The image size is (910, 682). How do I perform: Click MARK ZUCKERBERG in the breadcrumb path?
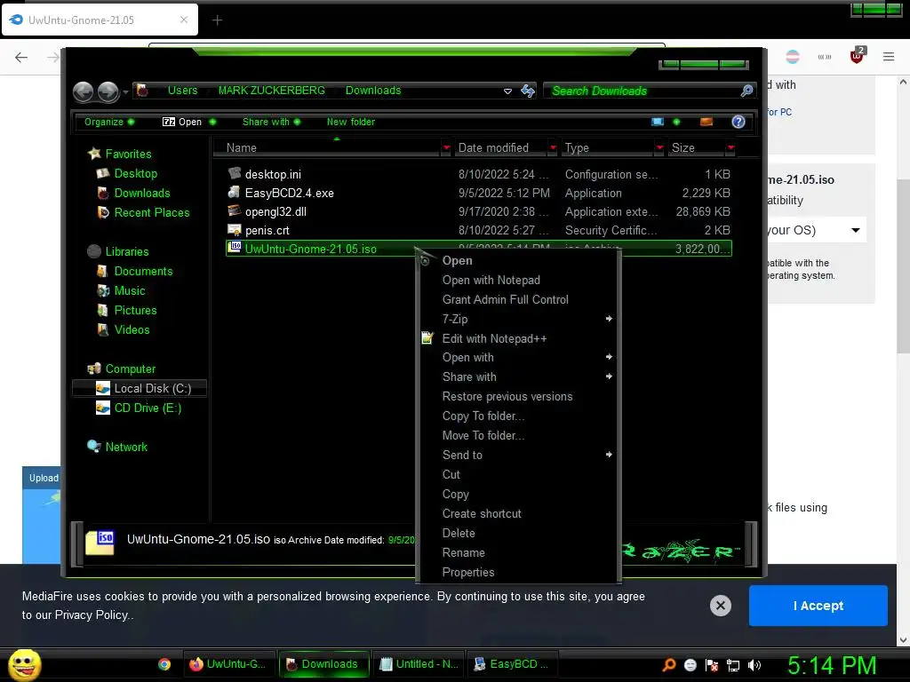(x=272, y=91)
